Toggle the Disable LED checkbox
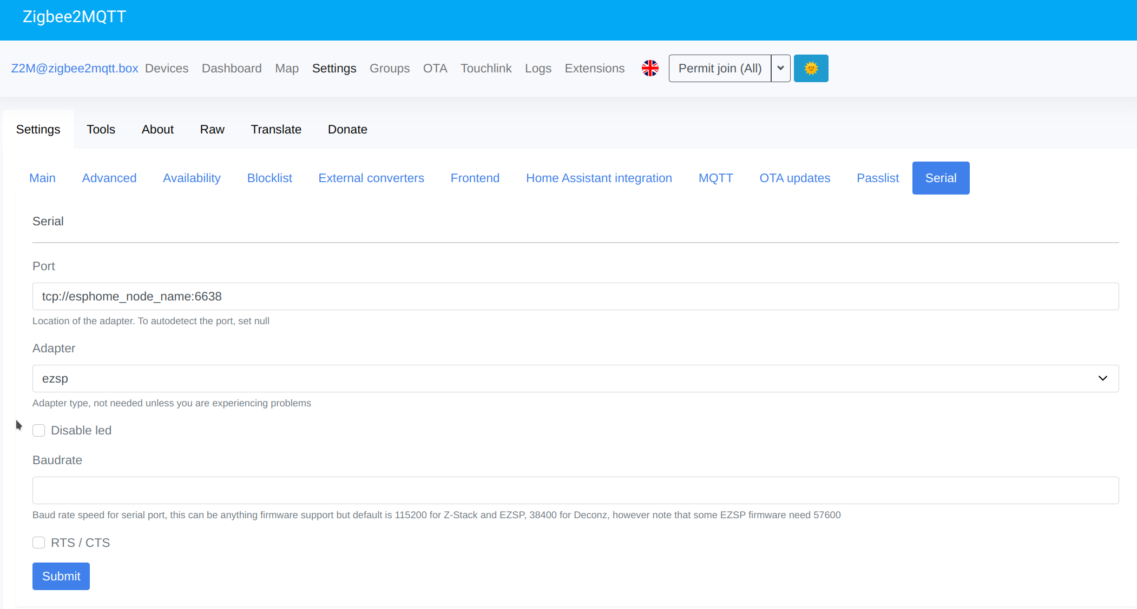 click(38, 430)
